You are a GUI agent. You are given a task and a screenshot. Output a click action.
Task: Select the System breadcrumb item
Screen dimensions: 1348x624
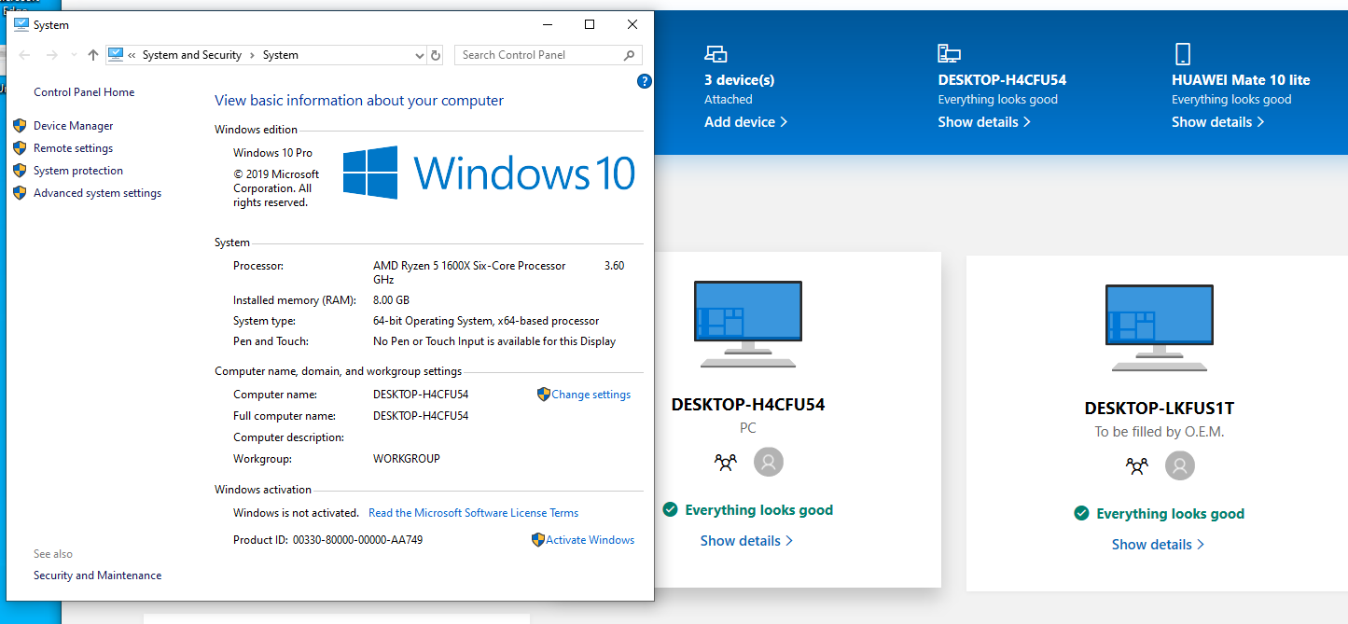point(281,55)
